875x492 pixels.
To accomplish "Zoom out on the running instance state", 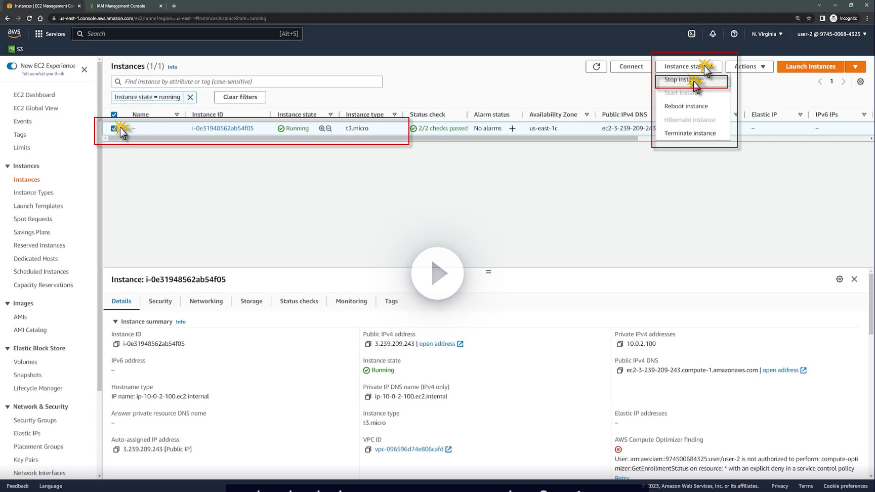I will tap(329, 129).
